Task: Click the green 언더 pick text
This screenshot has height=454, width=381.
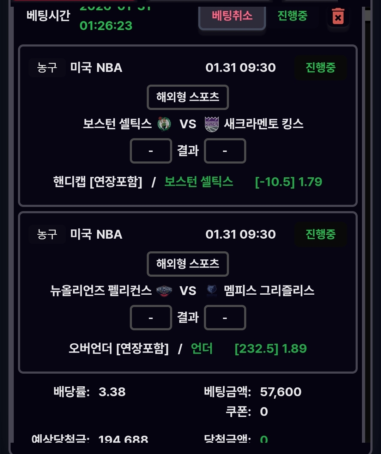Action: pyautogui.click(x=202, y=349)
